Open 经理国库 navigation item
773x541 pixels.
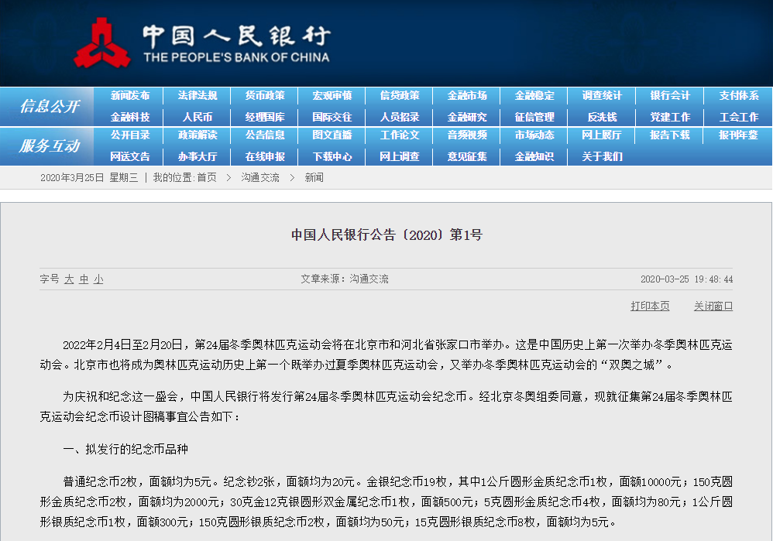click(x=265, y=118)
